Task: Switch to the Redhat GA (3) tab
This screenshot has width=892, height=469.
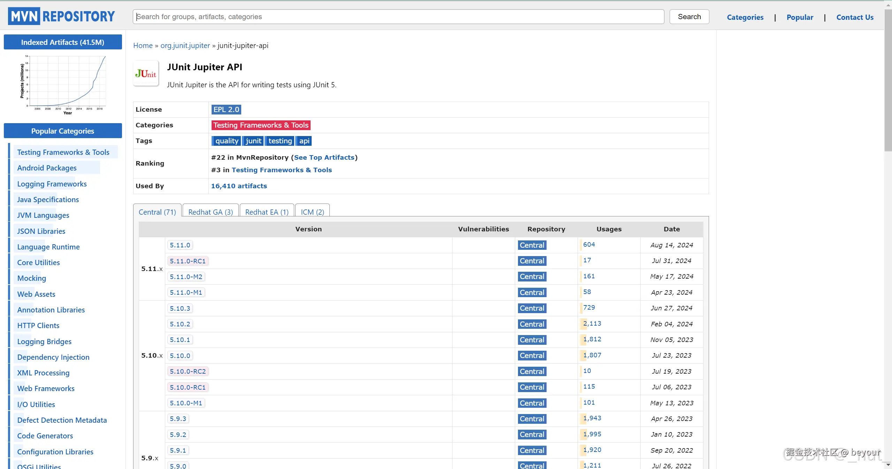Action: (210, 212)
